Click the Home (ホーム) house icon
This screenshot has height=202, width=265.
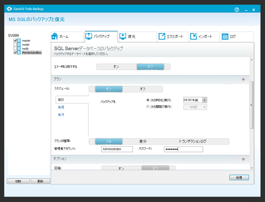(x=55, y=36)
